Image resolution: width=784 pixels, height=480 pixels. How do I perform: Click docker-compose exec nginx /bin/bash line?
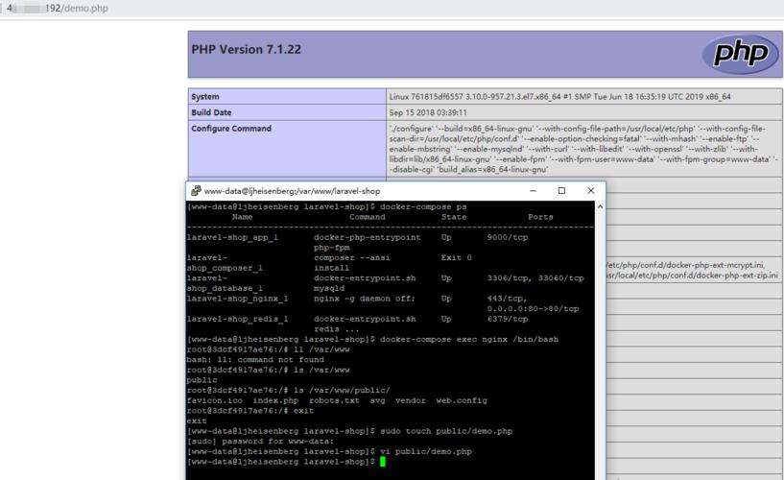click(x=372, y=340)
